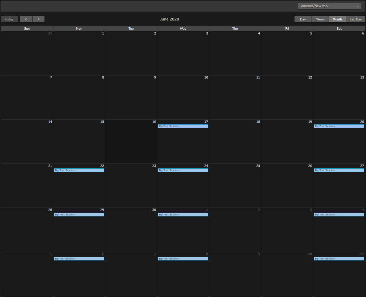366x297 pixels.
Task: Open the America/New York timezone dropdown
Action: pyautogui.click(x=329, y=6)
